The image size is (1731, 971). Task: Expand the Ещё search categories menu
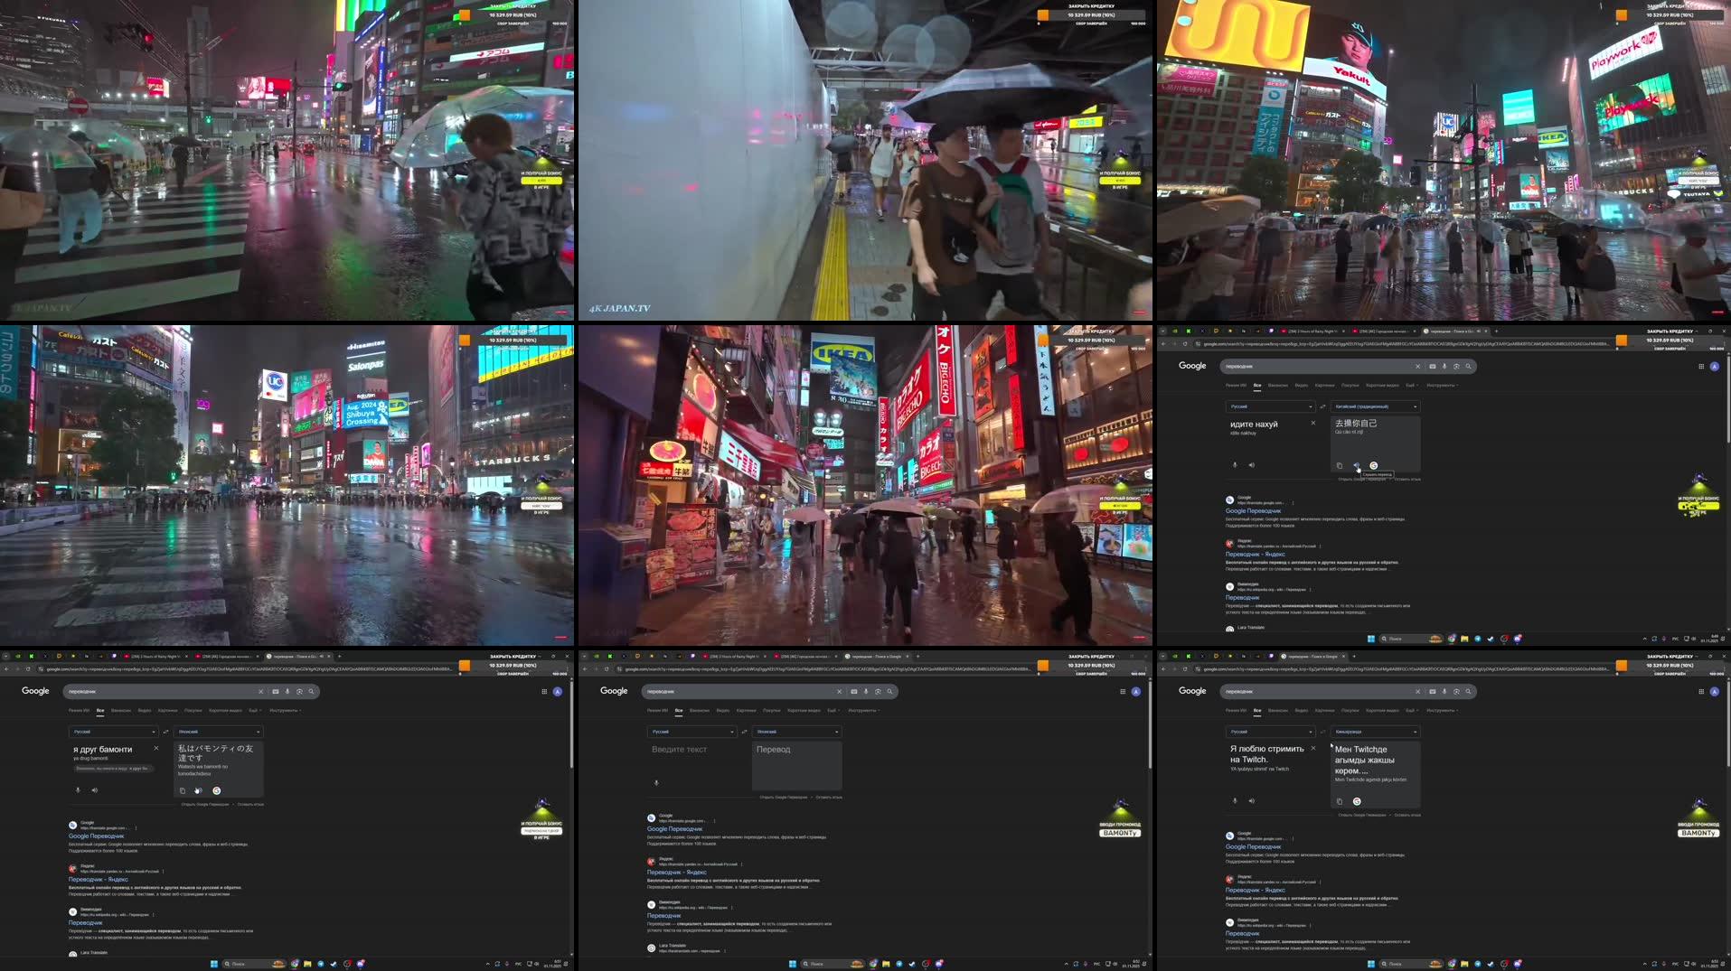tap(1412, 385)
